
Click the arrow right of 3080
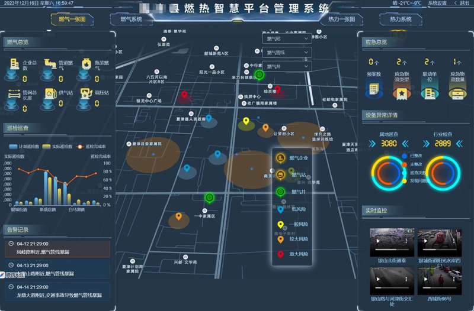pos(405,143)
